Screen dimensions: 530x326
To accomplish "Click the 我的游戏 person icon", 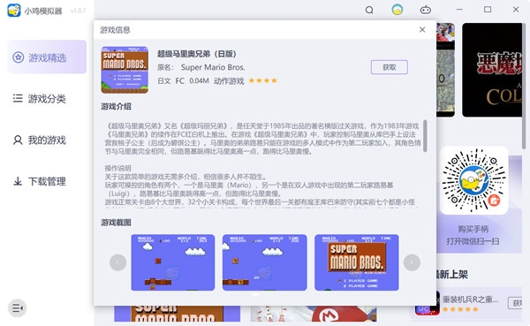I will point(18,140).
